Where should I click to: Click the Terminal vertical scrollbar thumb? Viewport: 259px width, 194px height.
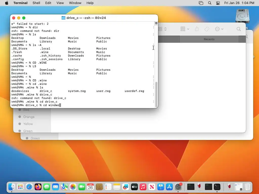[156, 94]
